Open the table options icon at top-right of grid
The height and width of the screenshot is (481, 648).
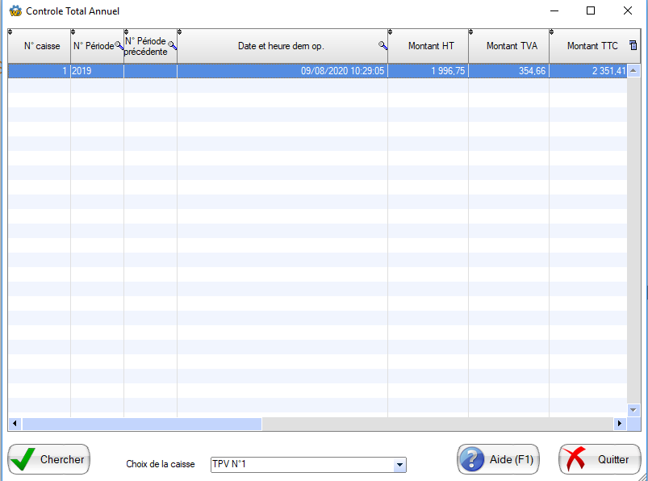coord(633,46)
